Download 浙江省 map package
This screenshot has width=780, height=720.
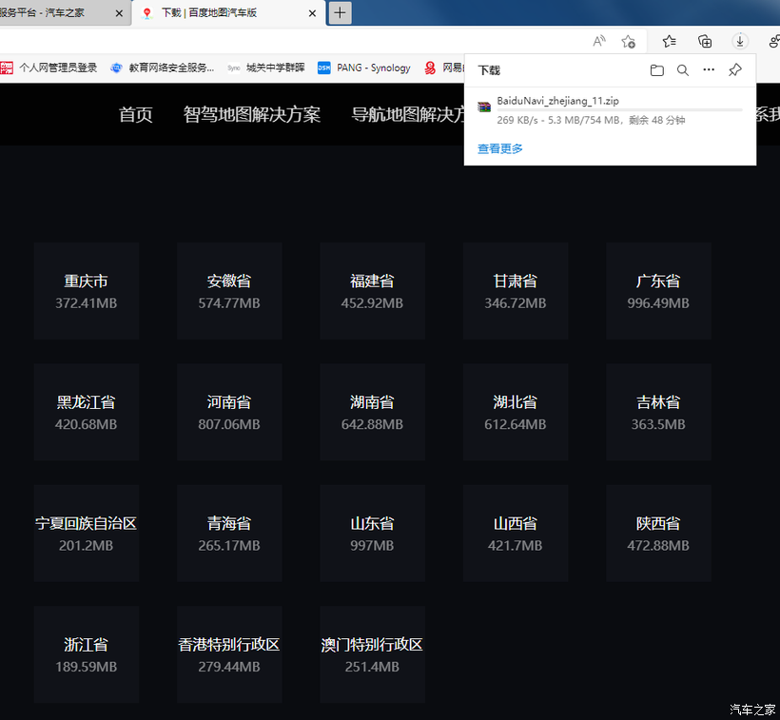click(x=86, y=654)
